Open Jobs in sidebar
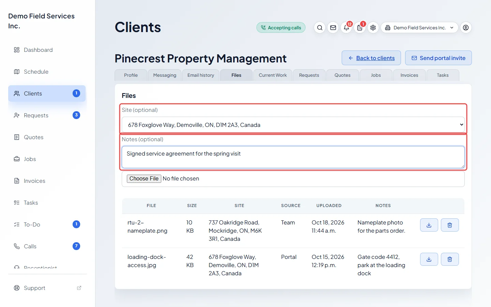This screenshot has width=491, height=307. click(47, 159)
